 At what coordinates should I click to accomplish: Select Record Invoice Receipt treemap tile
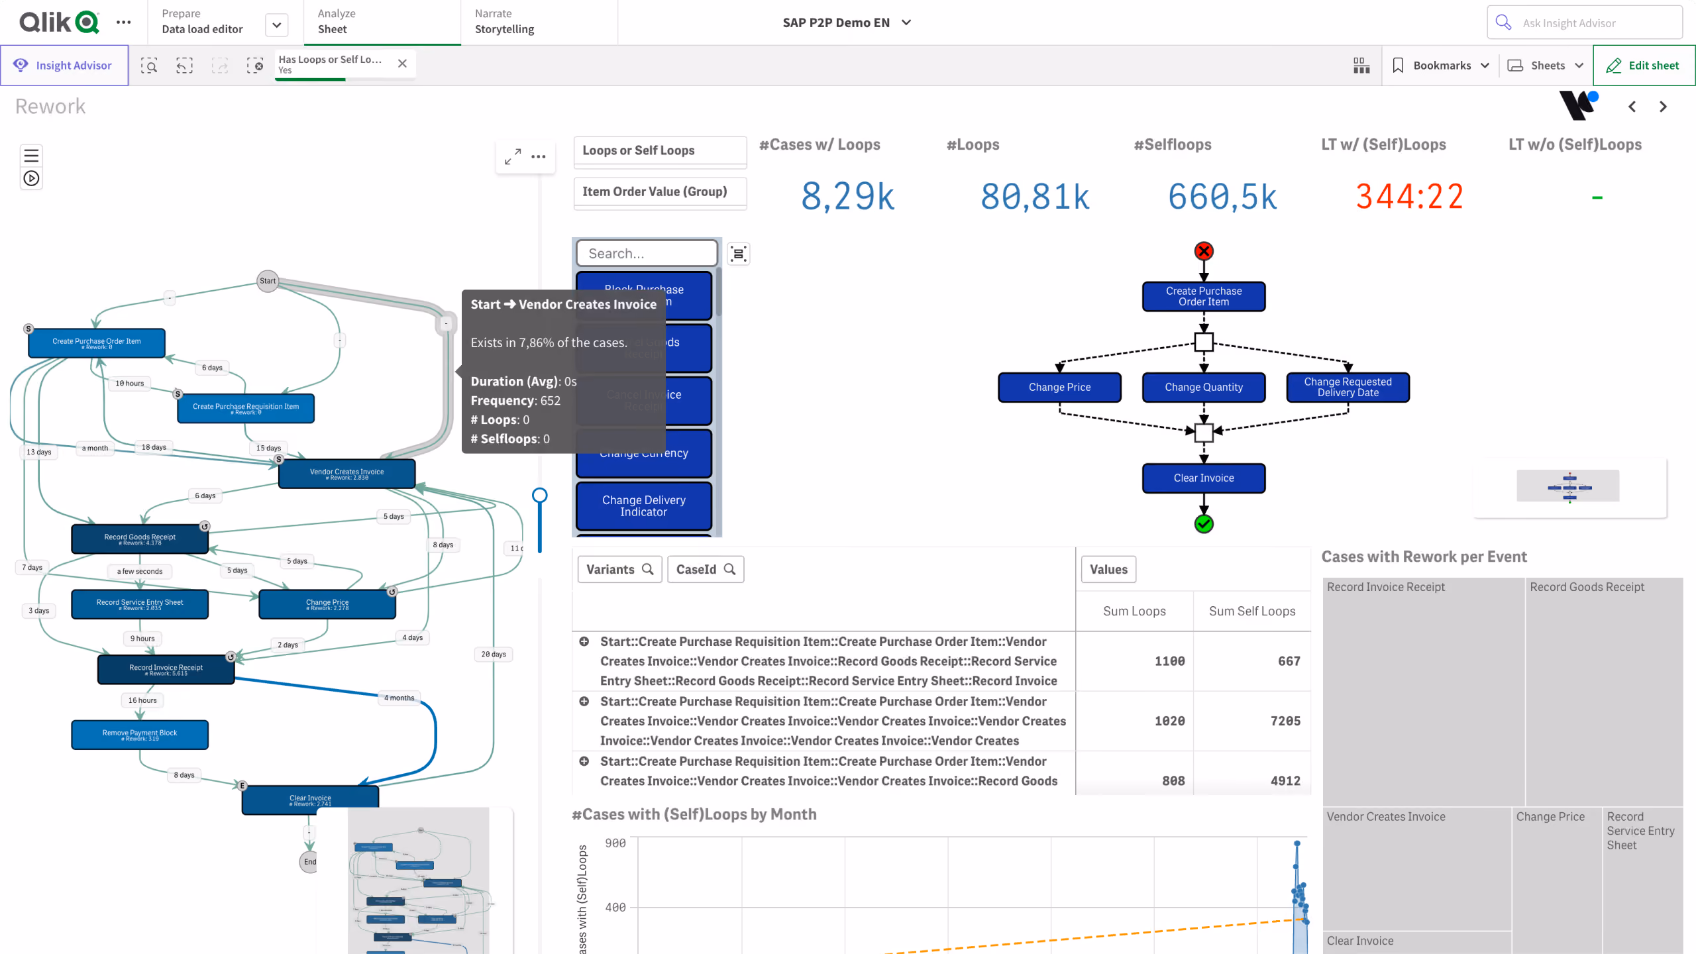coord(1424,691)
